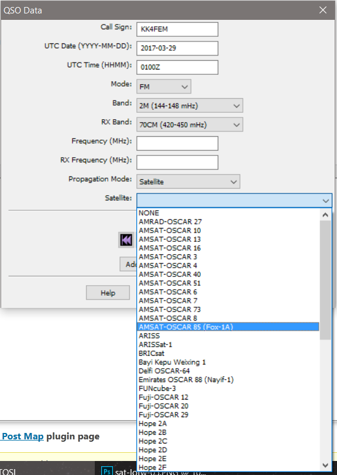Click the UTC Date input field

(x=177, y=48)
